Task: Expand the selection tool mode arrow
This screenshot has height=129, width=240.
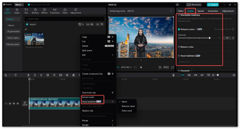Action: coord(10,75)
